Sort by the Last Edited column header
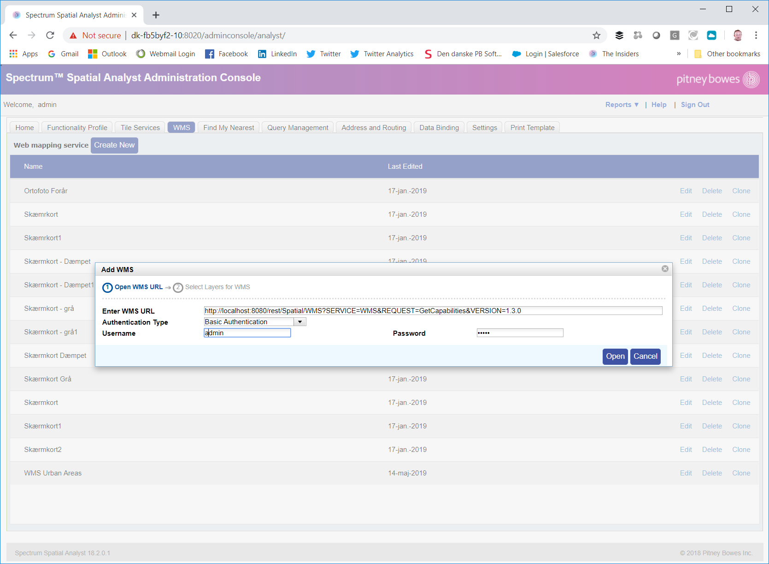The height and width of the screenshot is (564, 769). (x=405, y=166)
